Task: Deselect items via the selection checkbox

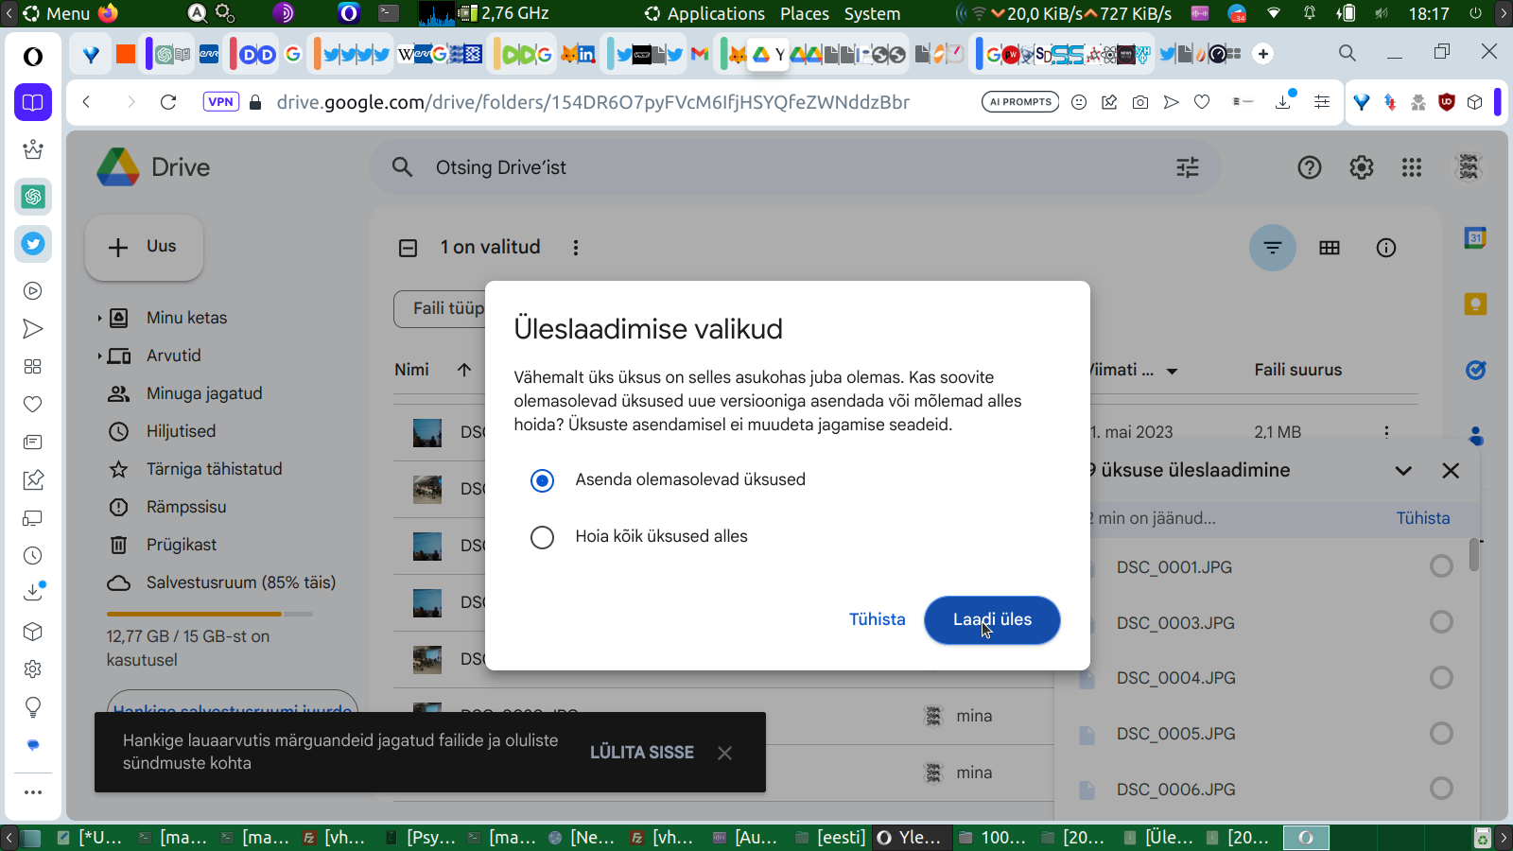Action: (x=409, y=248)
